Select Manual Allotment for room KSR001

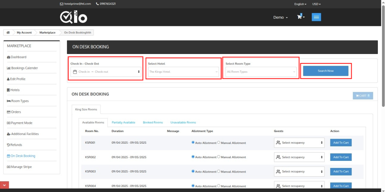click(219, 142)
